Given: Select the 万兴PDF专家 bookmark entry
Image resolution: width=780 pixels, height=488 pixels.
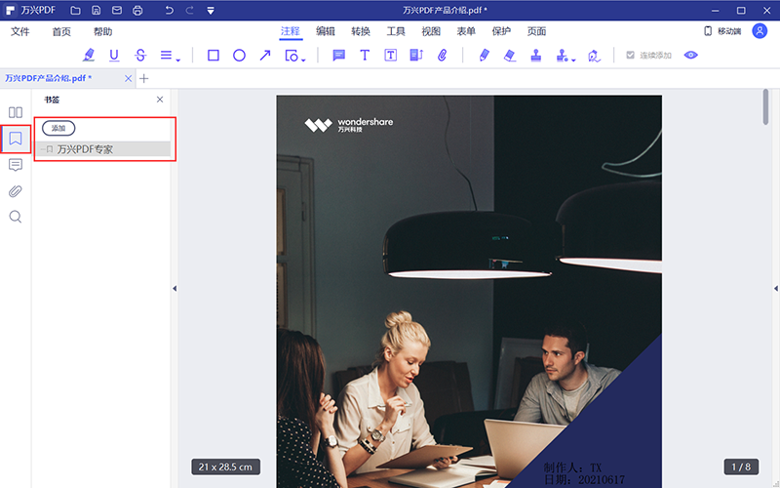Looking at the screenshot, I should (85, 150).
